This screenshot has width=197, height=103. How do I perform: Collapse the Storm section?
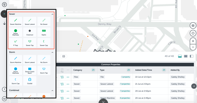coord(52,52)
